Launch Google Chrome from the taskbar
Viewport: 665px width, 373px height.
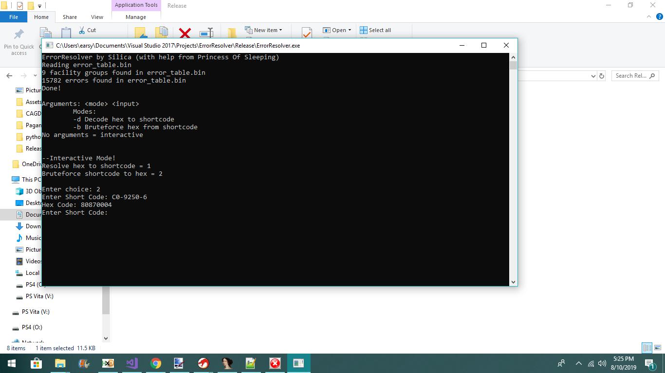click(156, 363)
